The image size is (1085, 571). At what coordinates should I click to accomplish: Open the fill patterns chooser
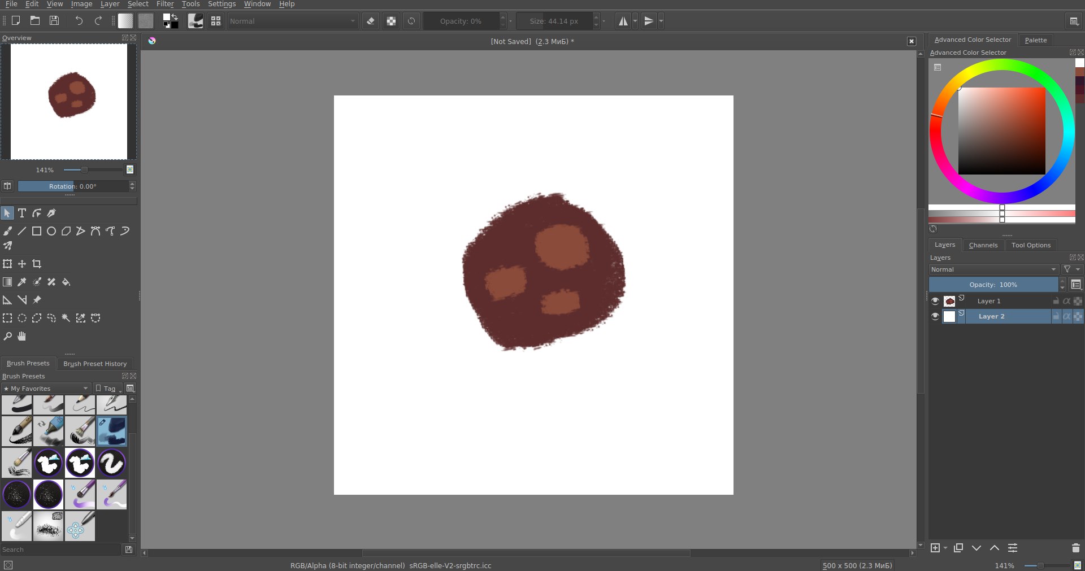[146, 21]
